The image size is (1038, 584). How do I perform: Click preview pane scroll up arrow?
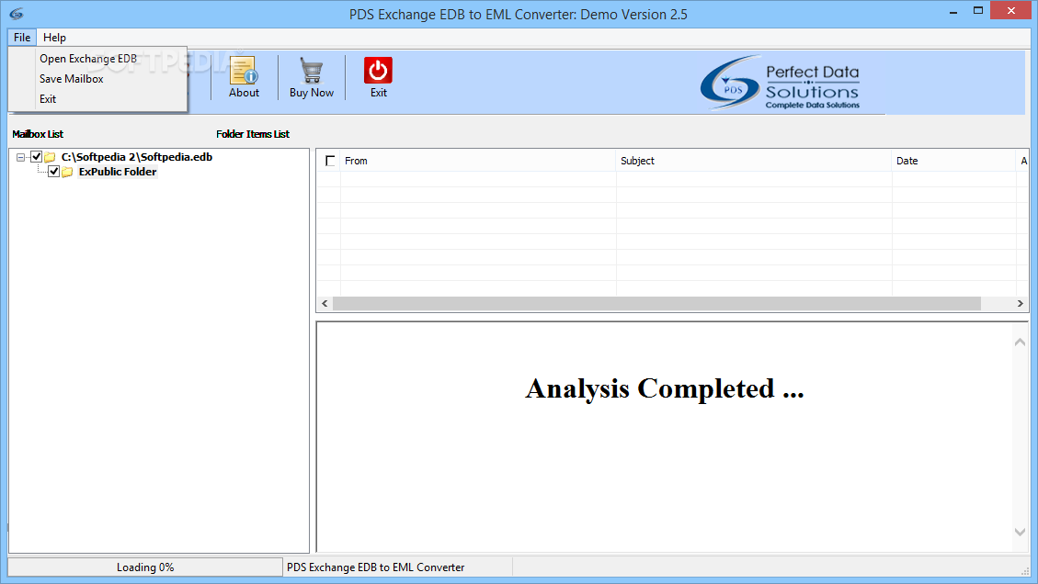click(1021, 342)
